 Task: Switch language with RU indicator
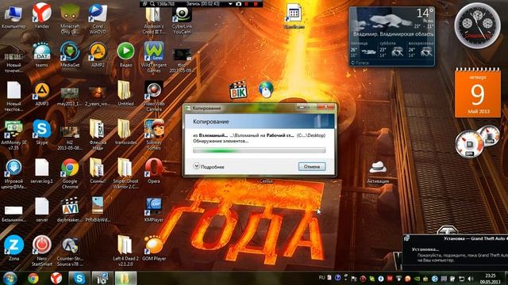[321, 278]
